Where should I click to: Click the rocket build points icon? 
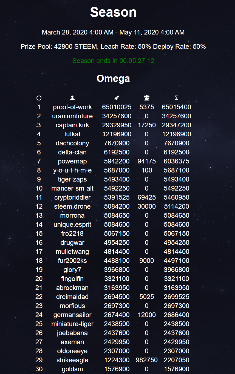[117, 98]
